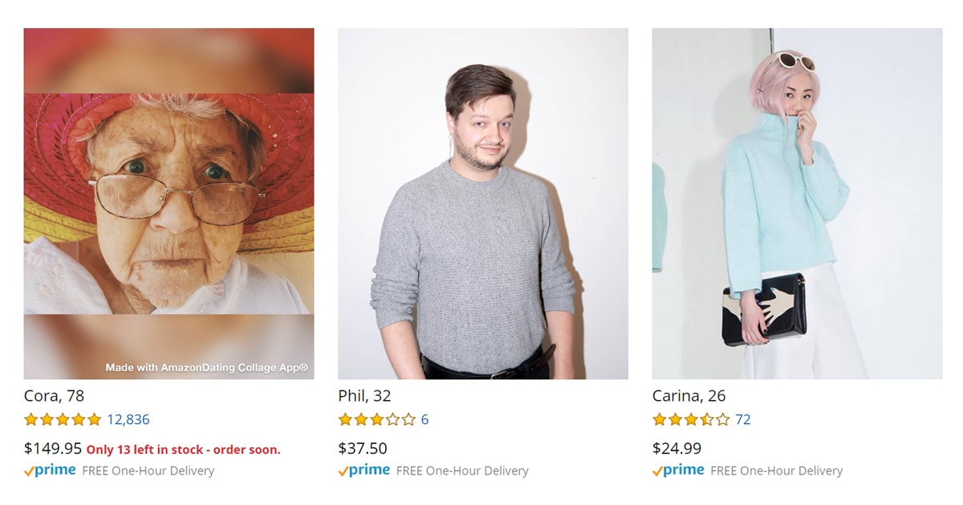Open Carina's 72 reviews link
963x505 pixels.
pos(743,419)
